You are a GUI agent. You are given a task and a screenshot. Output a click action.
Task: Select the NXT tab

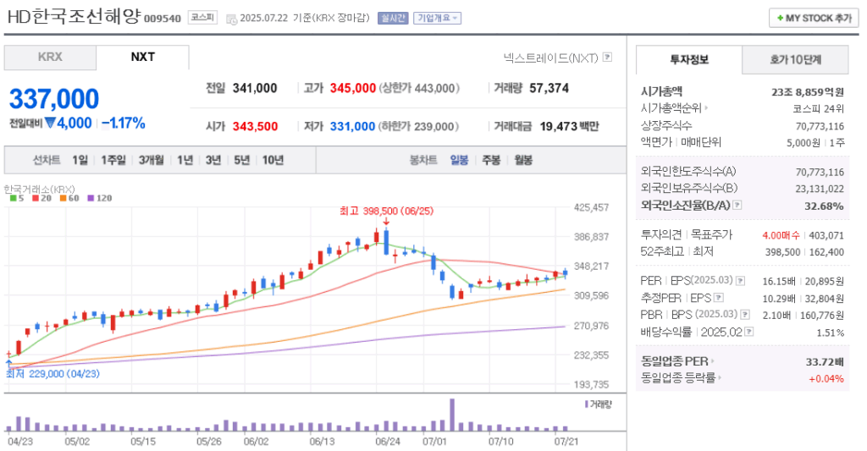click(x=142, y=58)
